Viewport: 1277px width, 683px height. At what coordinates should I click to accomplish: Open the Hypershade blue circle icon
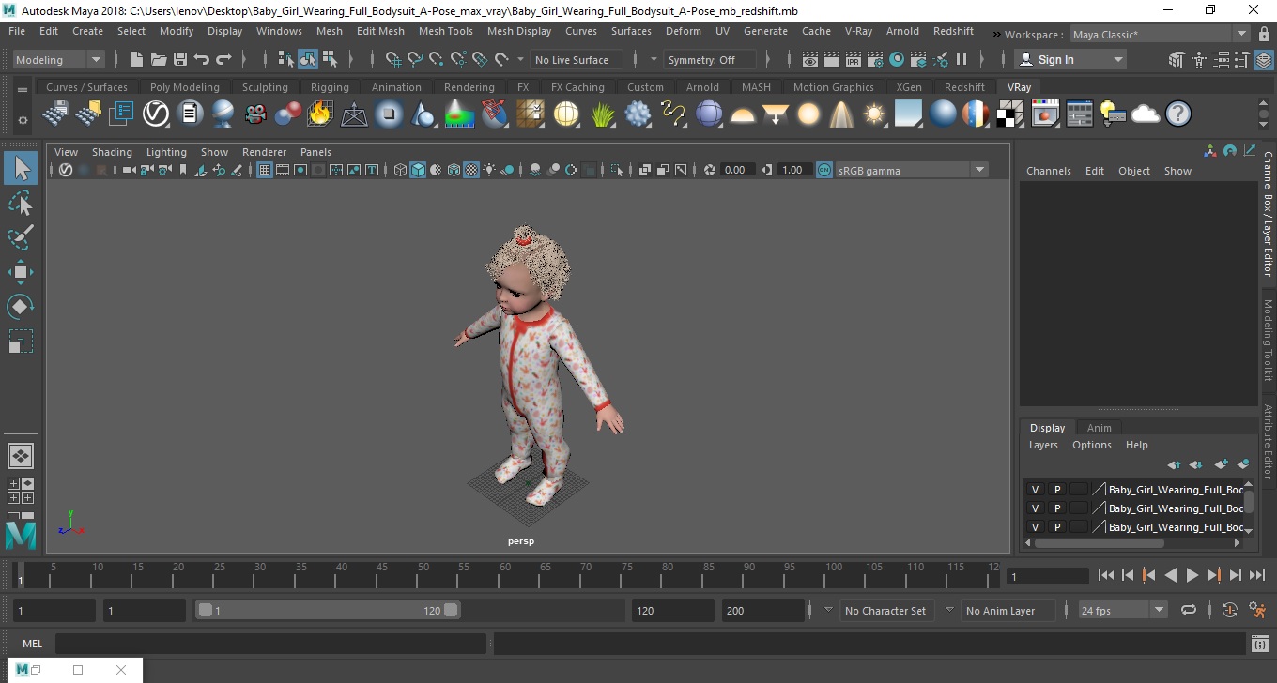(x=897, y=59)
